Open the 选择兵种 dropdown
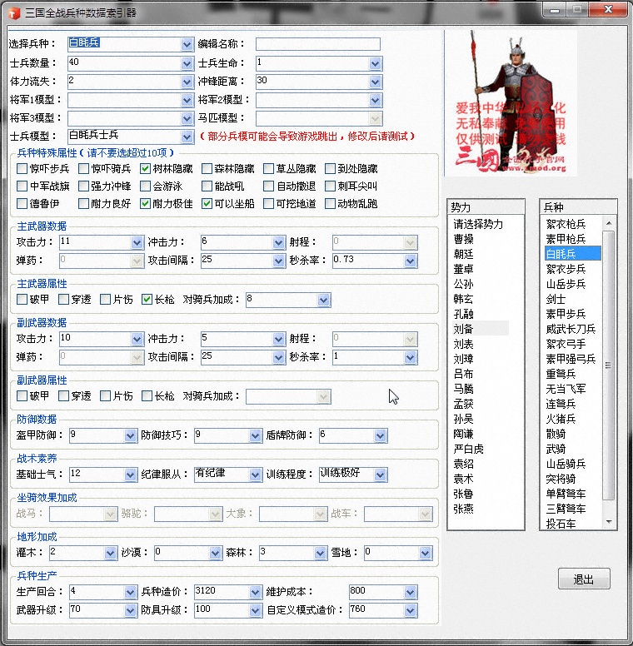Screen dimensions: 633x646 (x=187, y=44)
